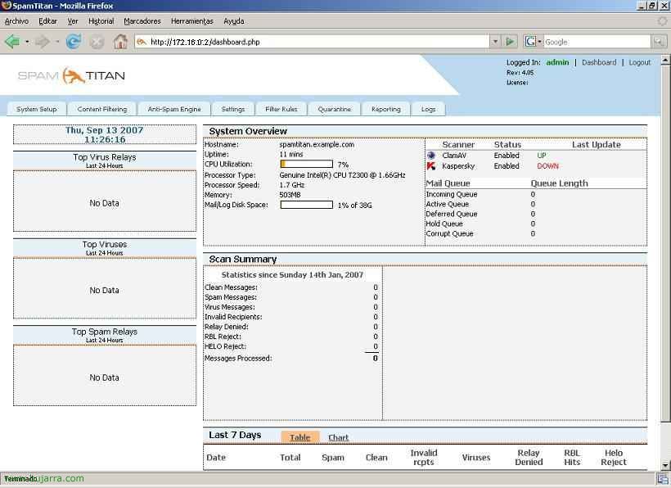Open the Quarantine tab

click(334, 109)
